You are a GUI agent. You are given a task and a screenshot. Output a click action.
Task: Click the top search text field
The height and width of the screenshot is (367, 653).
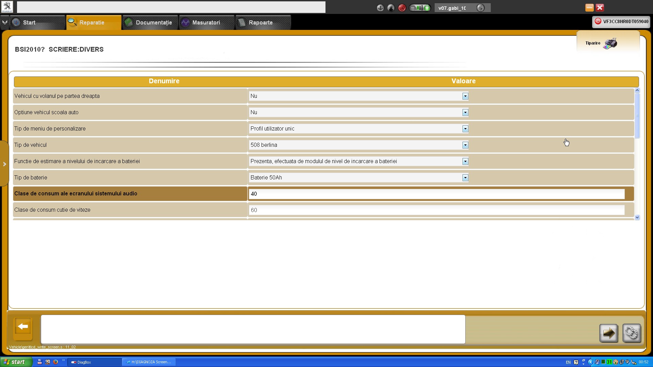171,7
